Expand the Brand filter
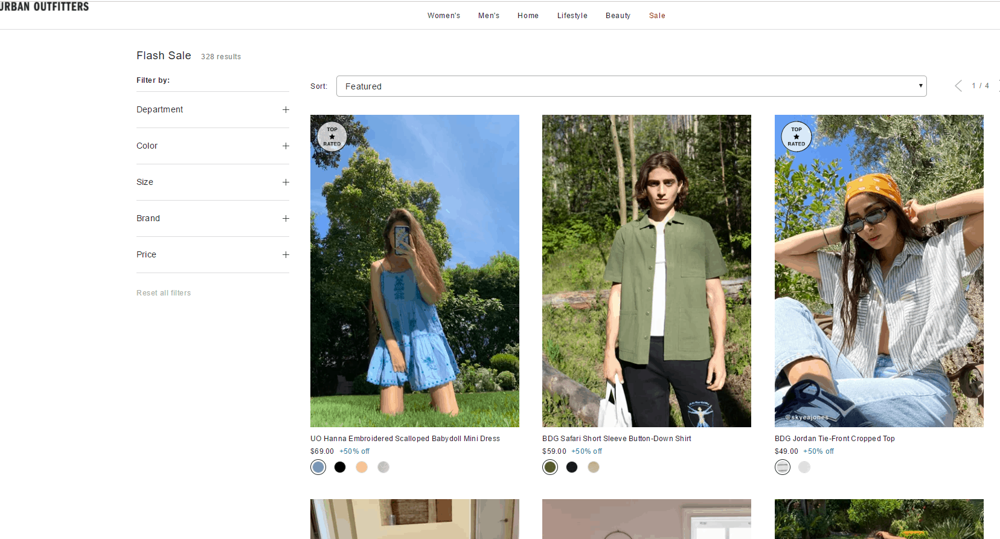 coord(213,218)
